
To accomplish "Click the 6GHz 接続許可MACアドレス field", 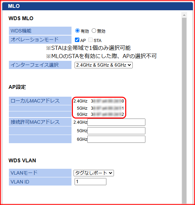I will (x=116, y=139).
